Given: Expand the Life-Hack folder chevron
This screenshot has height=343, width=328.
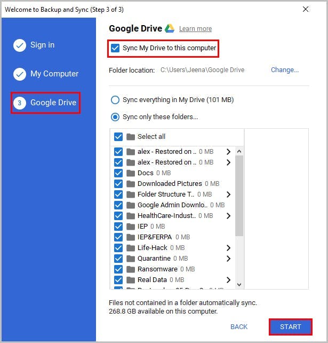Looking at the screenshot, I should (x=228, y=248).
